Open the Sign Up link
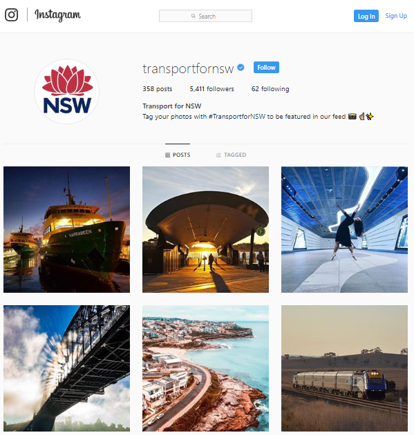Screen dimensions: 414x435 pyautogui.click(x=396, y=16)
